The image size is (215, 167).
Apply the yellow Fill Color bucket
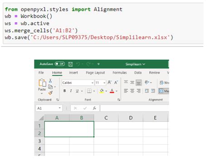(102, 91)
